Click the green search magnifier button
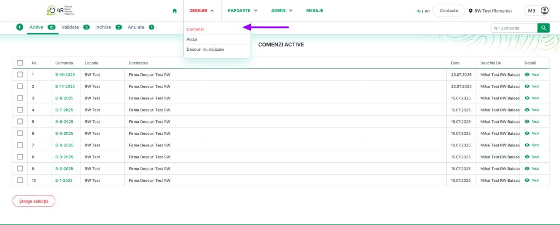This screenshot has height=225, width=560. [x=543, y=27]
